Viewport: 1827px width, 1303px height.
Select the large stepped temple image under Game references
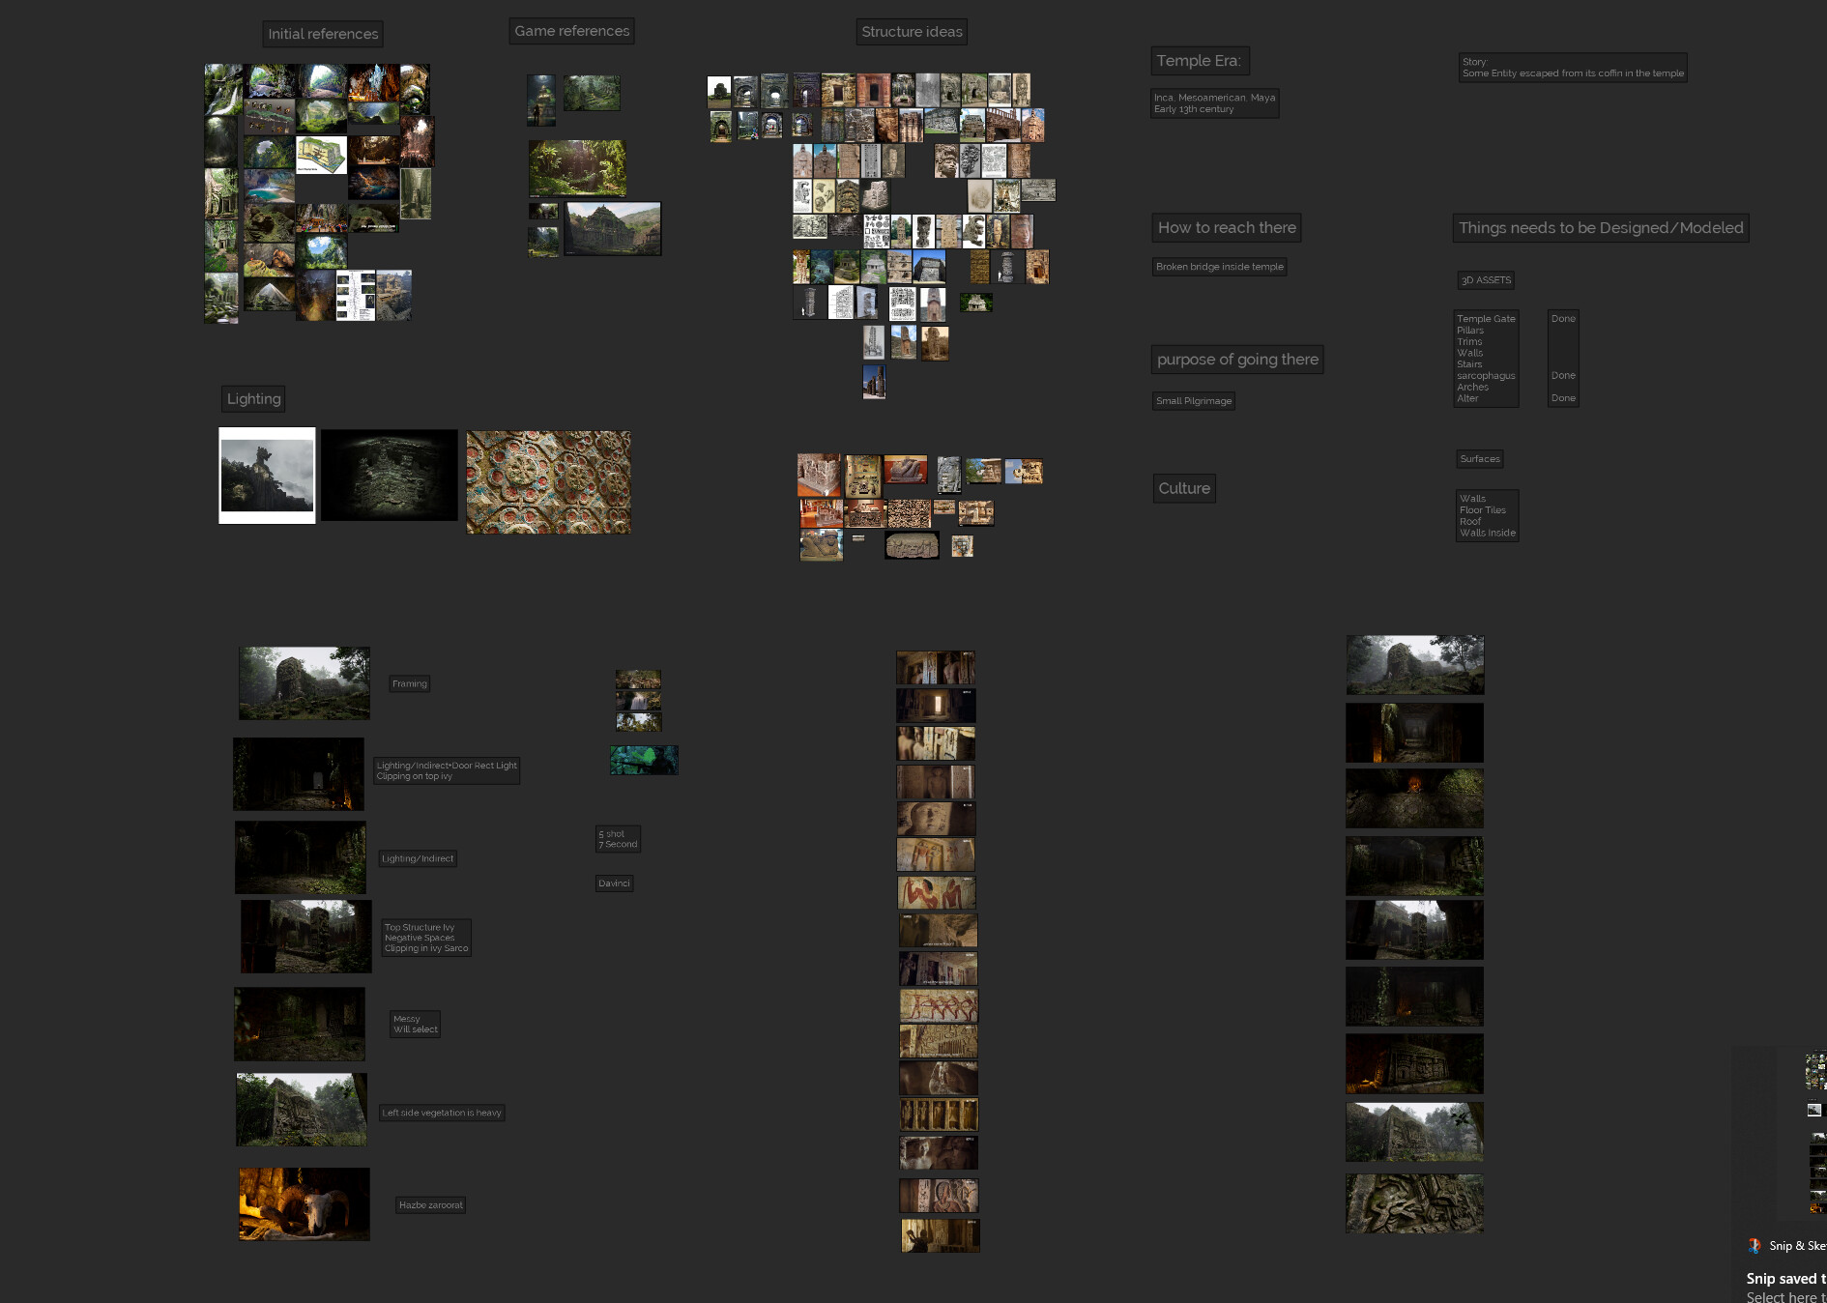point(613,229)
